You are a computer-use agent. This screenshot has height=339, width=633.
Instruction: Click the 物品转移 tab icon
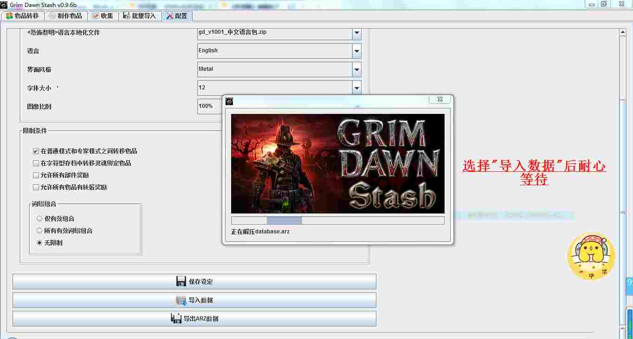click(9, 16)
